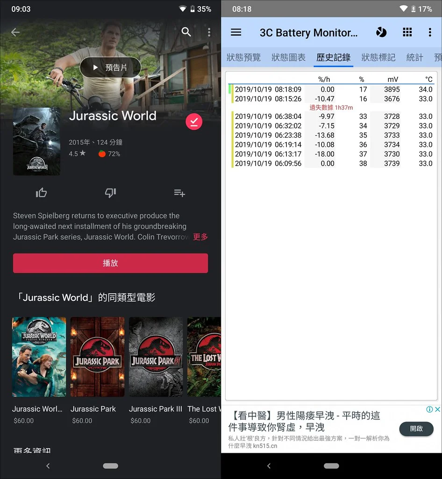Select the 2019/10/19 06:09:56 history row
The image size is (442, 479).
pyautogui.click(x=331, y=164)
